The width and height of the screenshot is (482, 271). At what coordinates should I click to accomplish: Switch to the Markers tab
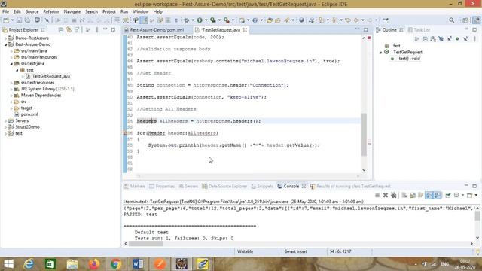[134, 186]
